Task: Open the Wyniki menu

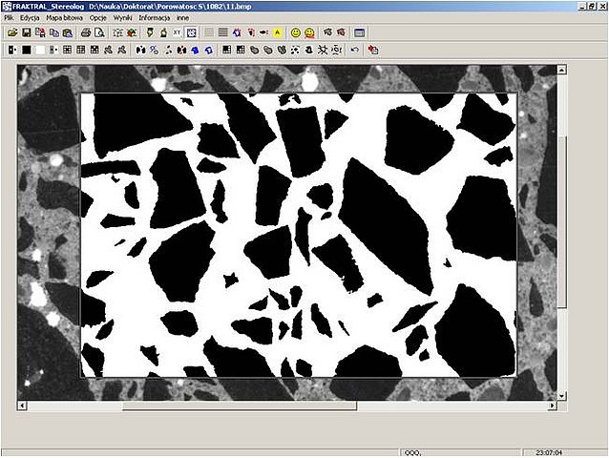Action: pos(124,18)
